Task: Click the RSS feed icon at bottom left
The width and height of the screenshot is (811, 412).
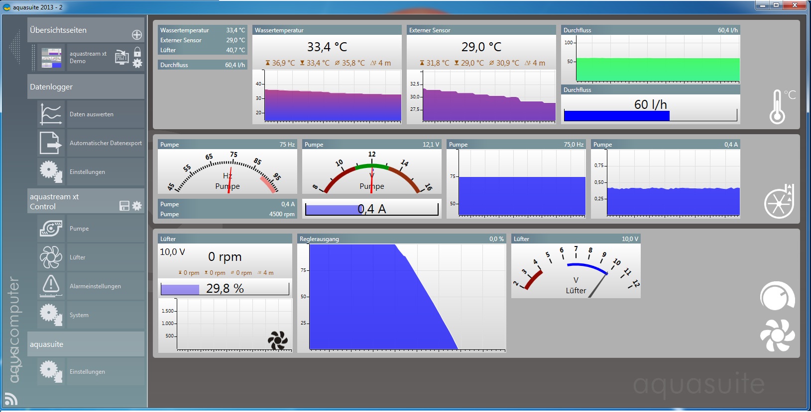Action: (11, 399)
